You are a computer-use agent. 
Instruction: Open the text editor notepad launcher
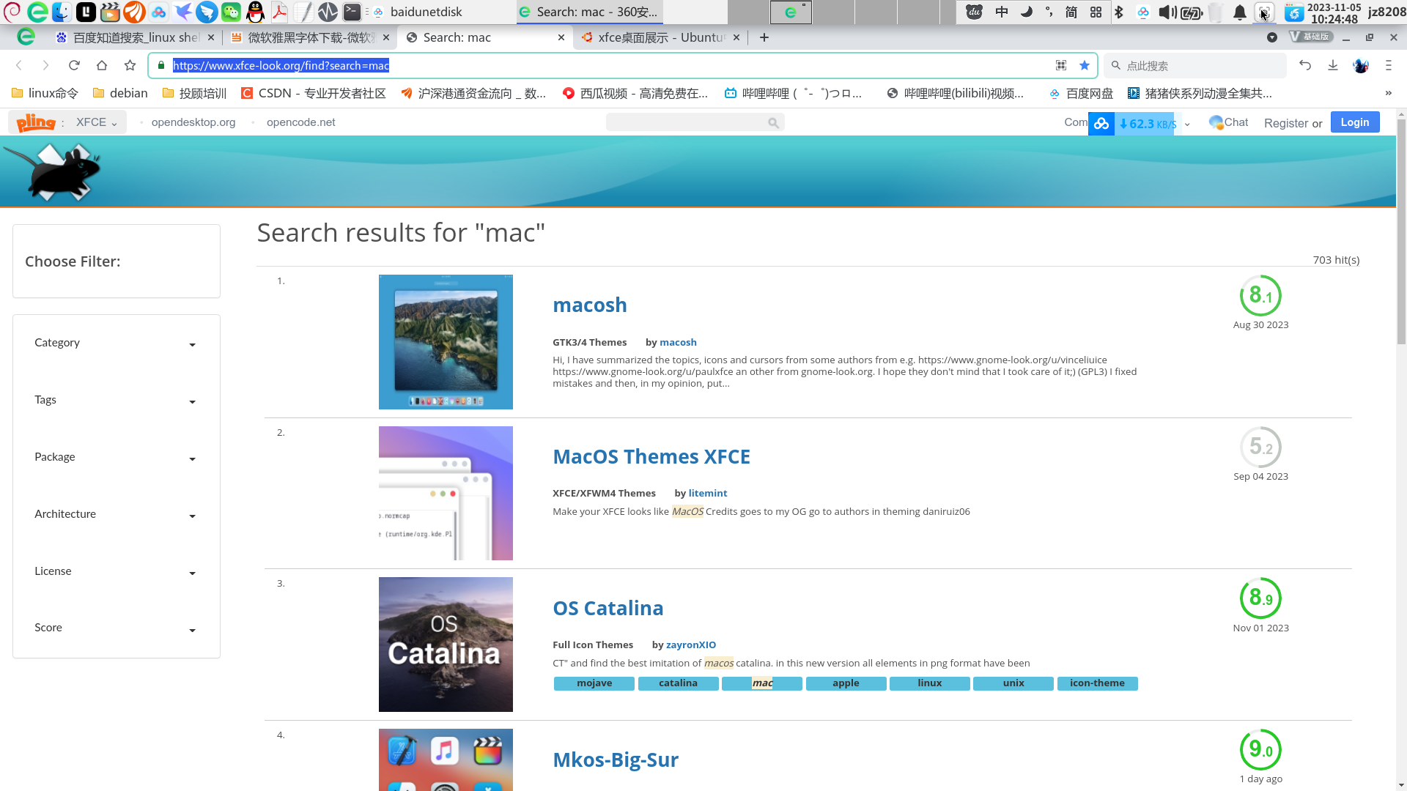[x=303, y=12]
